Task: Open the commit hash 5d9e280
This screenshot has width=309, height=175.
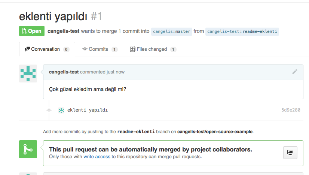Action: click(x=291, y=110)
